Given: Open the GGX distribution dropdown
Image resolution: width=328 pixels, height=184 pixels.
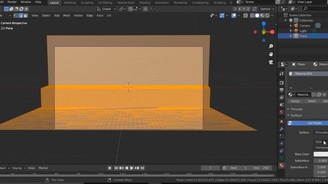Looking at the screenshot, I should tap(321, 142).
